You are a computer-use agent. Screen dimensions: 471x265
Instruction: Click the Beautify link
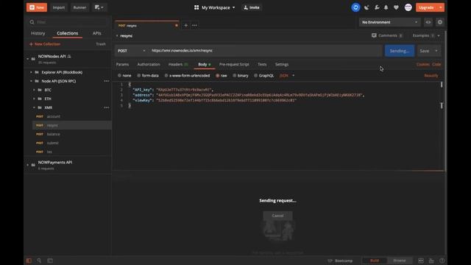(x=431, y=76)
